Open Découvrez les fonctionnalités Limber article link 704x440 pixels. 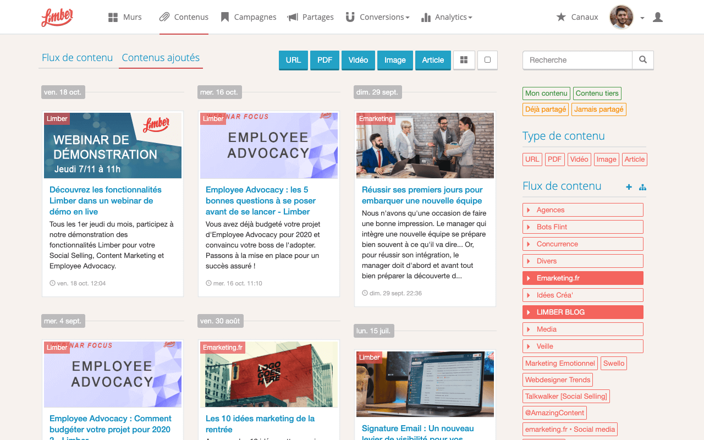[106, 201]
